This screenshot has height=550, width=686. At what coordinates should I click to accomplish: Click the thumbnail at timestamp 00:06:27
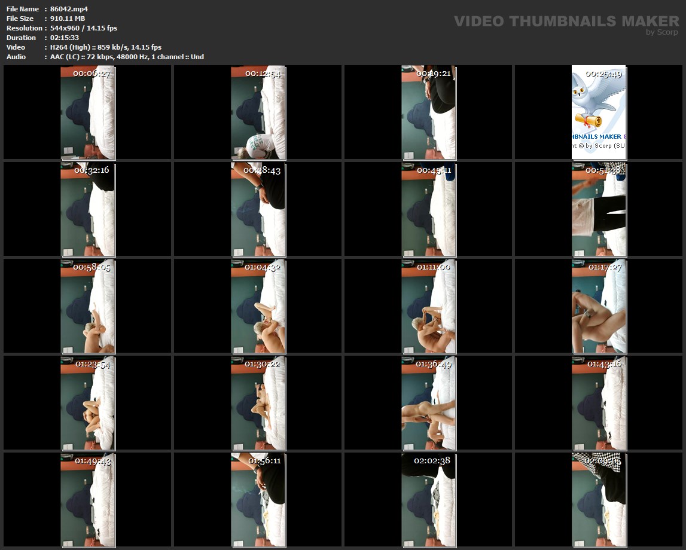tap(88, 112)
